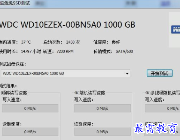Select the drive title WDC WD10EZEX-00BN5A0 1000 GB

click(67, 25)
